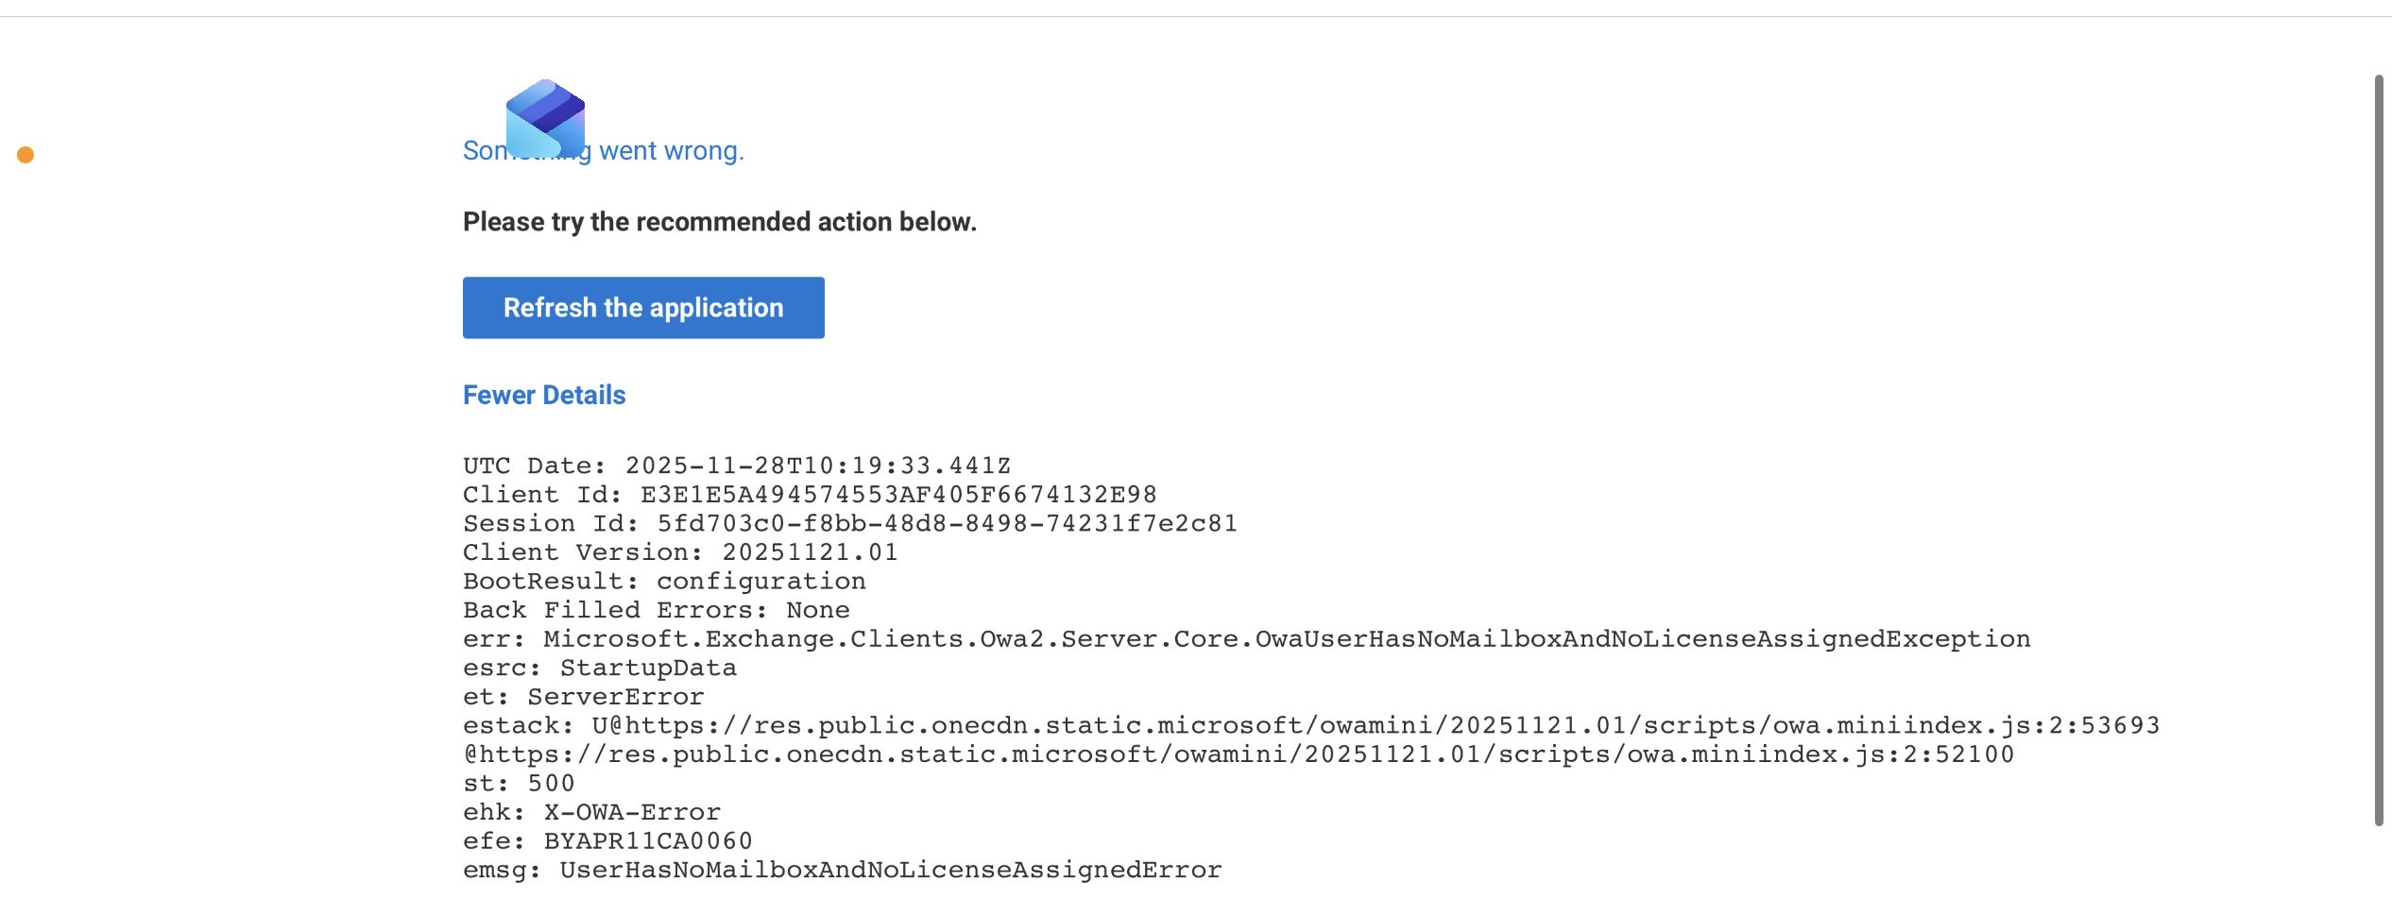Click the et: ServerError line
This screenshot has width=2392, height=915.
click(x=583, y=697)
